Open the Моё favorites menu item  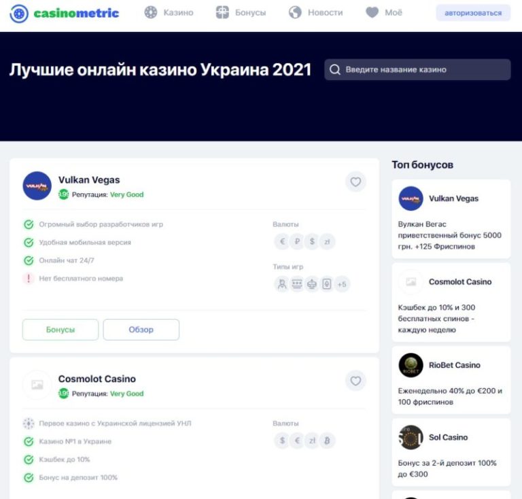[384, 13]
